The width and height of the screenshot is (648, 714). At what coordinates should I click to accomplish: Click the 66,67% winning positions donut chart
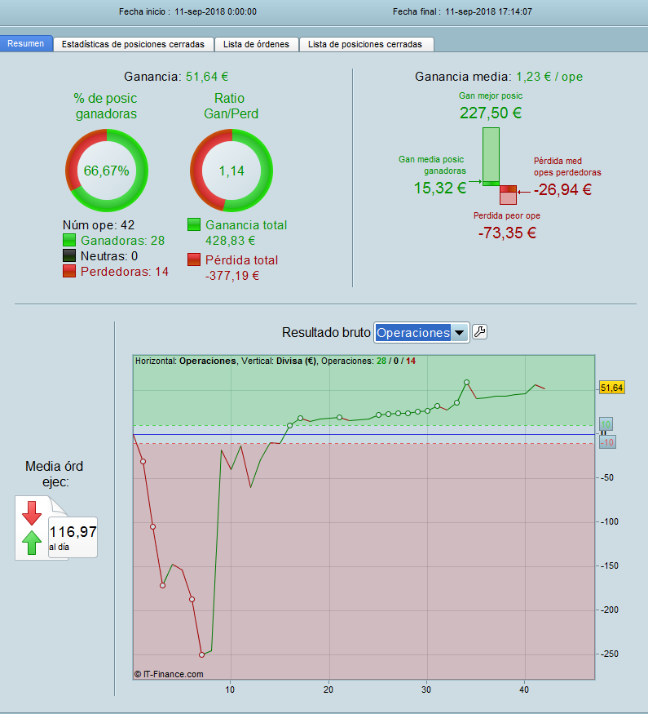(x=107, y=171)
